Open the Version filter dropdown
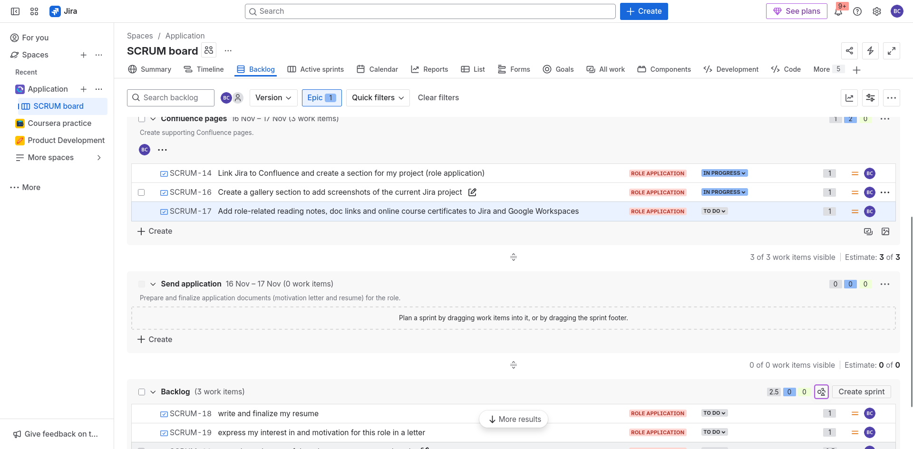Image resolution: width=913 pixels, height=449 pixels. point(273,98)
